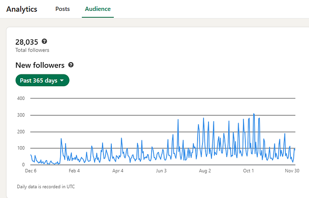The image size is (309, 198).
Task: Click the 200 y-axis label
Action: 21,132
